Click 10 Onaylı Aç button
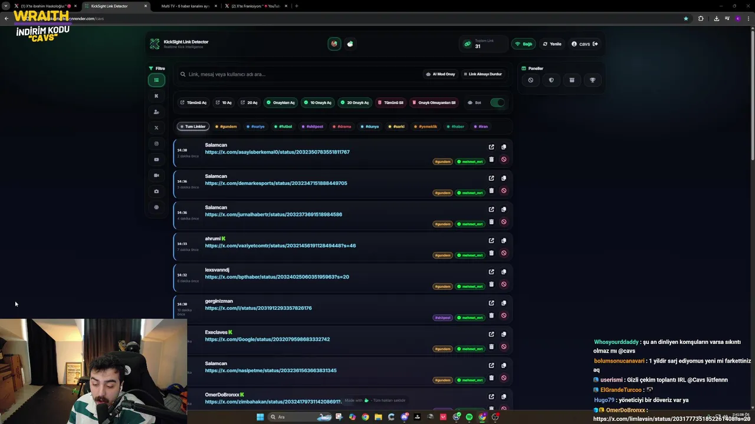Screen dimensions: 755x424 click(x=318, y=102)
